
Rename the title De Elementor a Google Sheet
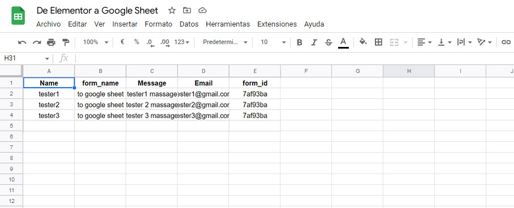(x=97, y=11)
